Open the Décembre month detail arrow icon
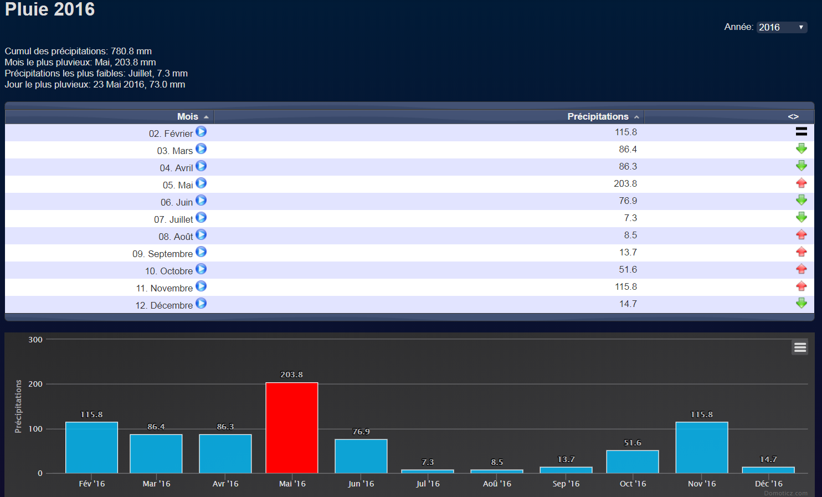The width and height of the screenshot is (822, 497). click(x=201, y=304)
